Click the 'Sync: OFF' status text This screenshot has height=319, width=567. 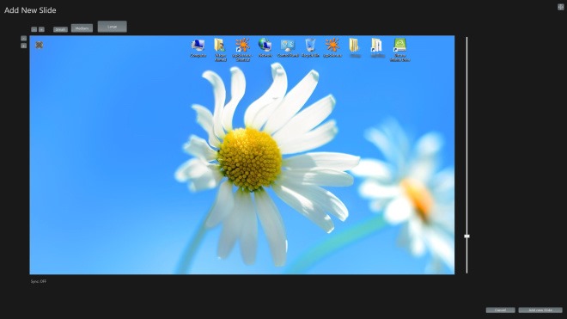[x=39, y=281]
